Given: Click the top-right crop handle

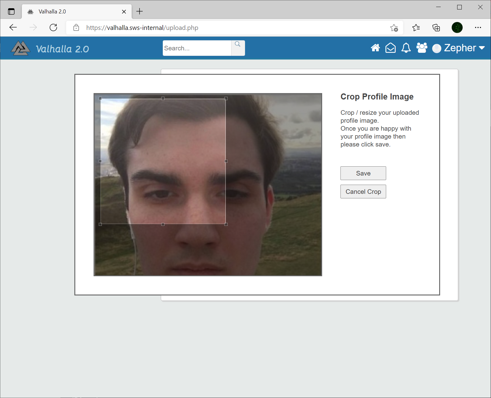Looking at the screenshot, I should point(226,98).
